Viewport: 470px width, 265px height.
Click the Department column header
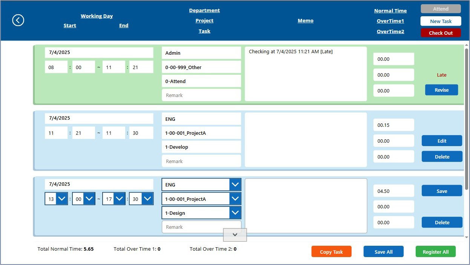(x=204, y=11)
